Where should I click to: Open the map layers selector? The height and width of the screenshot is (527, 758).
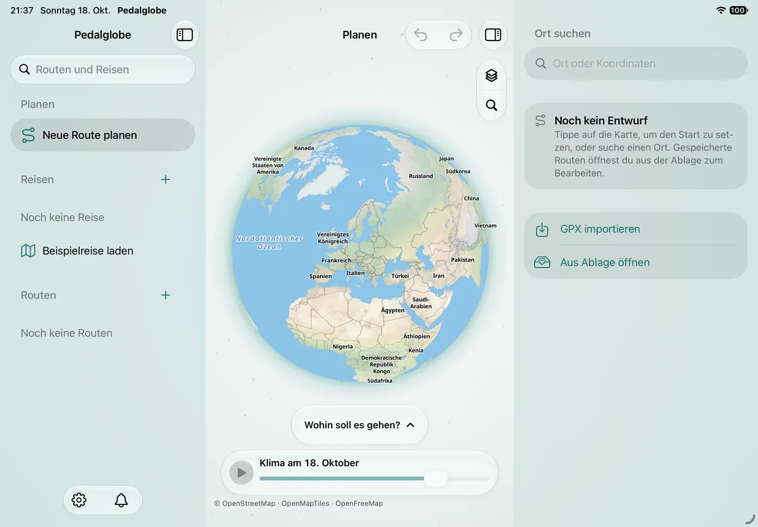(491, 75)
